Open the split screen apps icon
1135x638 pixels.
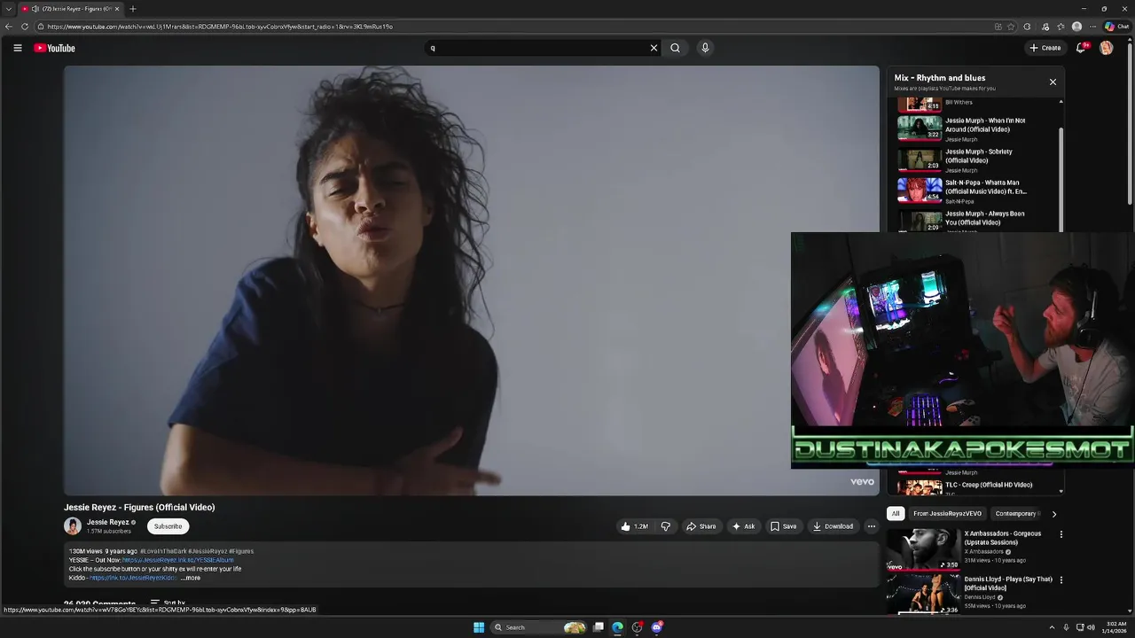point(998,27)
